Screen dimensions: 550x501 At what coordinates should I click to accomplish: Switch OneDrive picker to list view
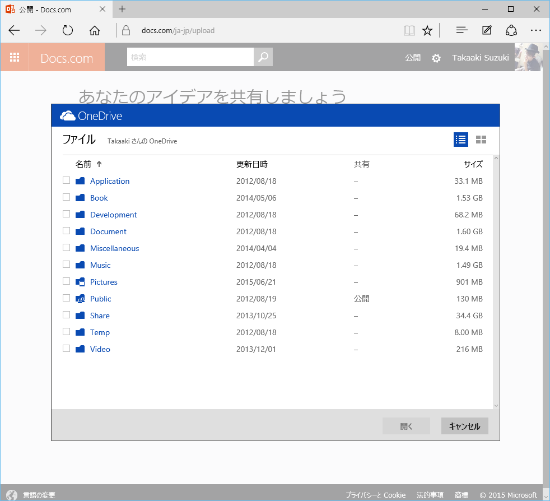coord(460,140)
